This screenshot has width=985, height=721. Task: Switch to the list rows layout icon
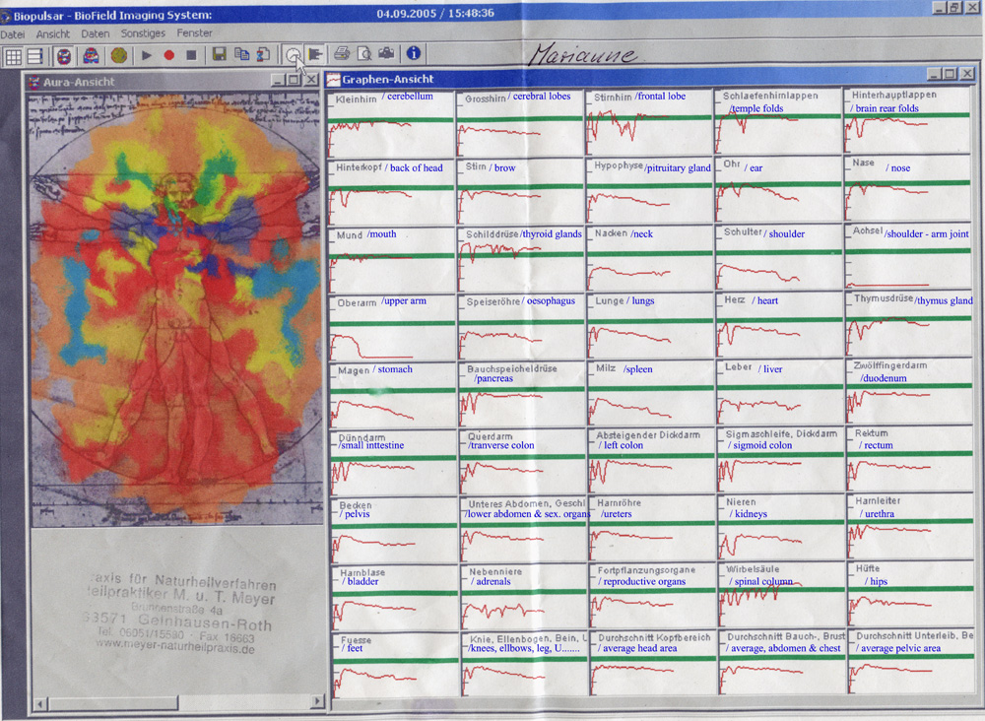click(35, 56)
